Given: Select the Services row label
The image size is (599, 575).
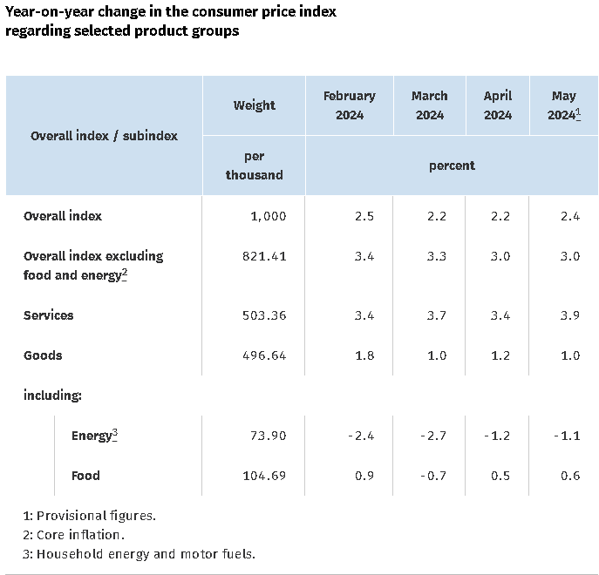Looking at the screenshot, I should pos(49,315).
